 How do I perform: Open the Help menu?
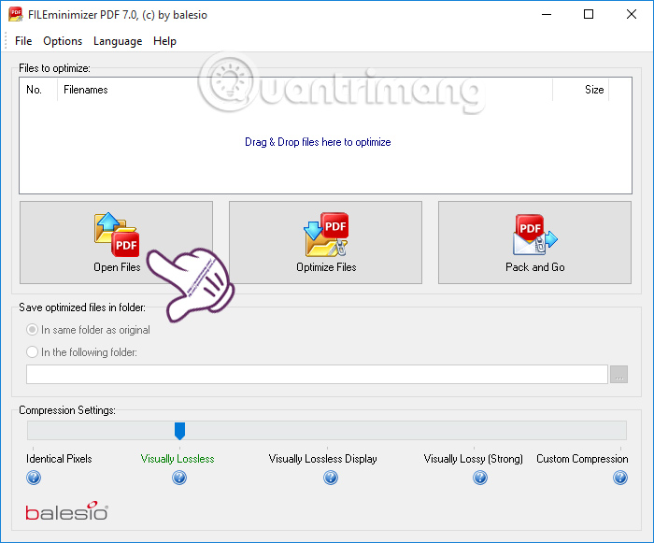coord(164,41)
